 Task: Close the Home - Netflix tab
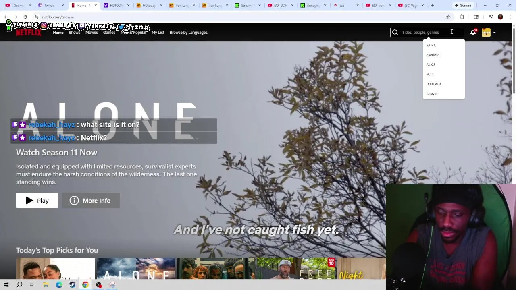click(x=96, y=6)
